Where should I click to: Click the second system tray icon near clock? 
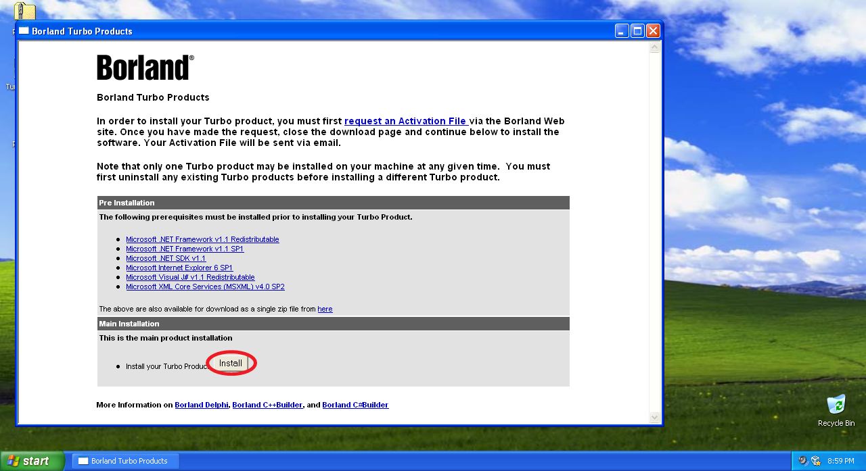point(815,461)
